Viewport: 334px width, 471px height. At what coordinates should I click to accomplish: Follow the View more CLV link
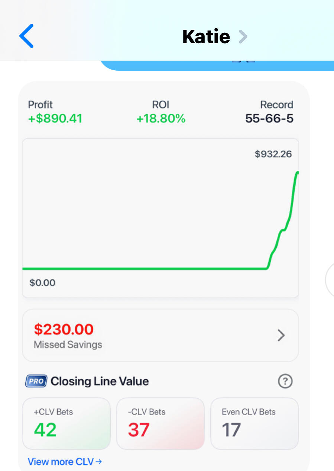[x=65, y=462]
